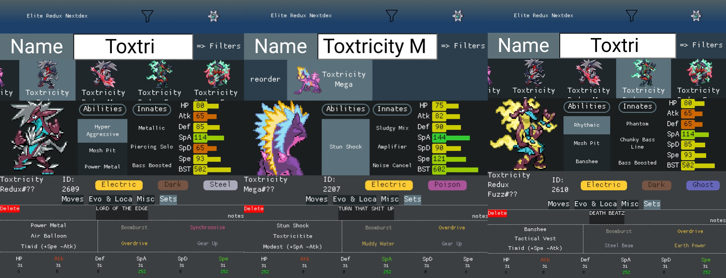Select the Sets tab in right panel

click(652, 204)
